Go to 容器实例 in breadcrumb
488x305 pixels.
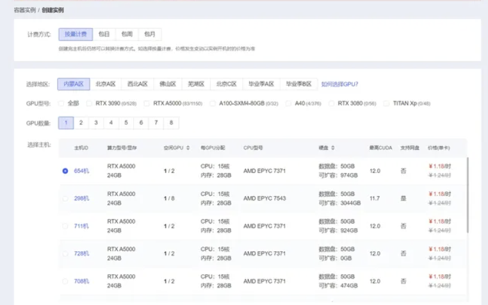[x=26, y=10]
